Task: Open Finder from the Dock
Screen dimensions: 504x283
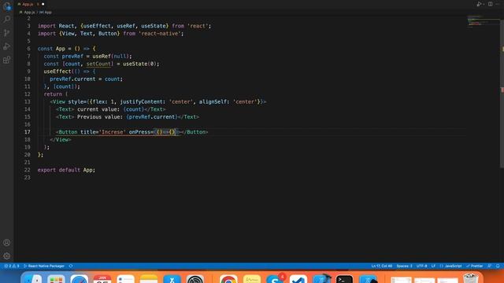Action: [x=32, y=278]
